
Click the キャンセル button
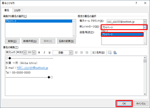(141, 104)
